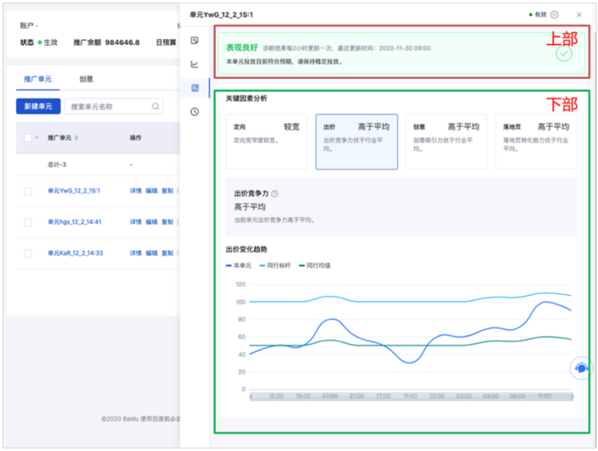The height and width of the screenshot is (451, 598).
Task: Click the green check circle in 表现良好 banner
Action: point(564,54)
